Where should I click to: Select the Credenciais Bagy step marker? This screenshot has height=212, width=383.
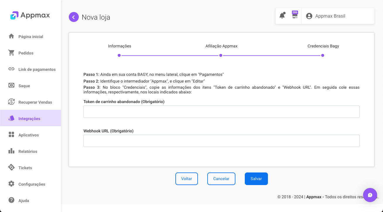pyautogui.click(x=323, y=55)
